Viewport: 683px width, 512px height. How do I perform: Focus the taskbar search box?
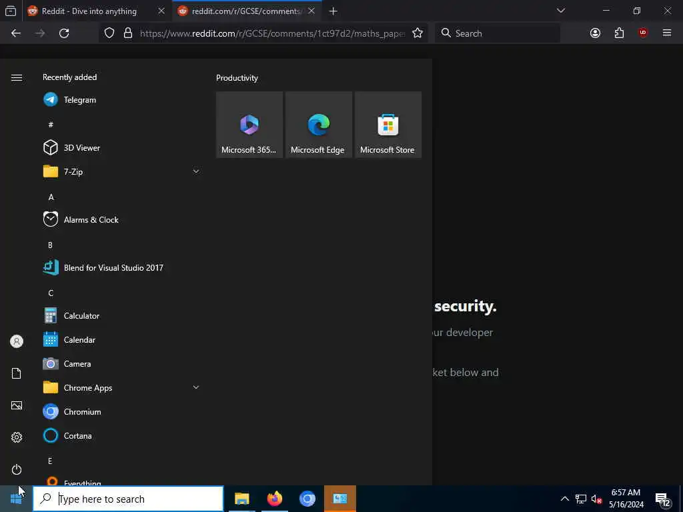click(x=128, y=499)
